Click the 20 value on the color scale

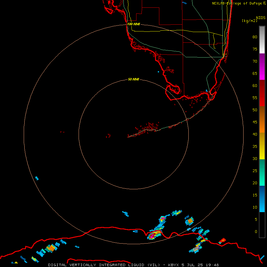(x=255, y=183)
